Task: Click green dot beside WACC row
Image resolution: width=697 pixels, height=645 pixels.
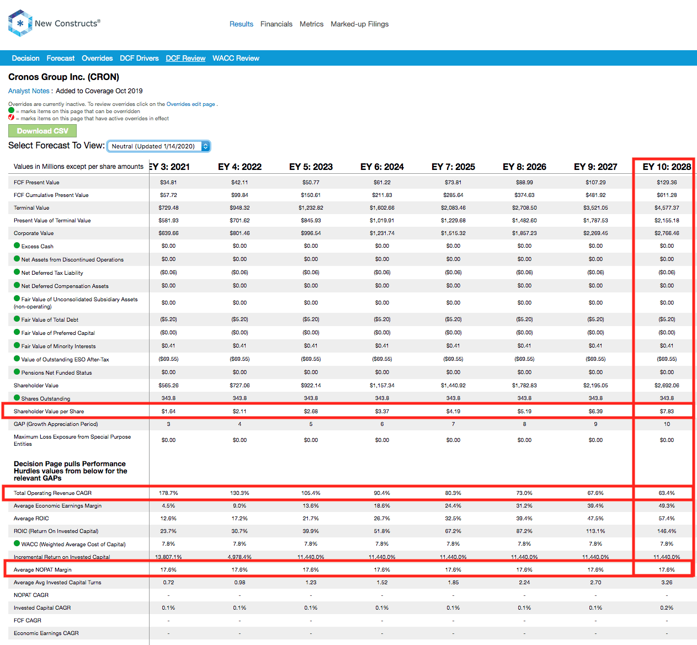Action: (x=17, y=543)
